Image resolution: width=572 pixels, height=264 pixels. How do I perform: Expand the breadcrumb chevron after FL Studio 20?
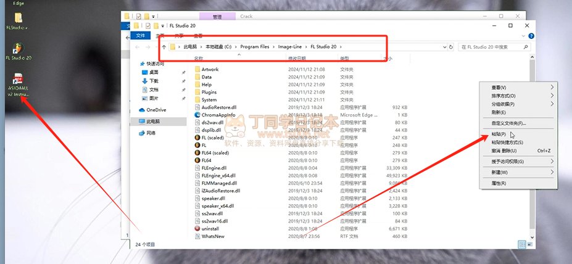point(341,47)
